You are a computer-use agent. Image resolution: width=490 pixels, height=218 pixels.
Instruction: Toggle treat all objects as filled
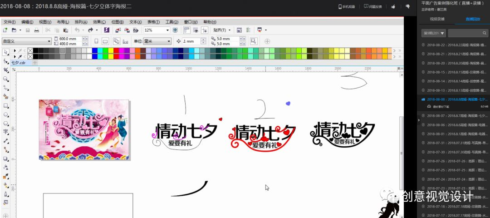[254, 41]
